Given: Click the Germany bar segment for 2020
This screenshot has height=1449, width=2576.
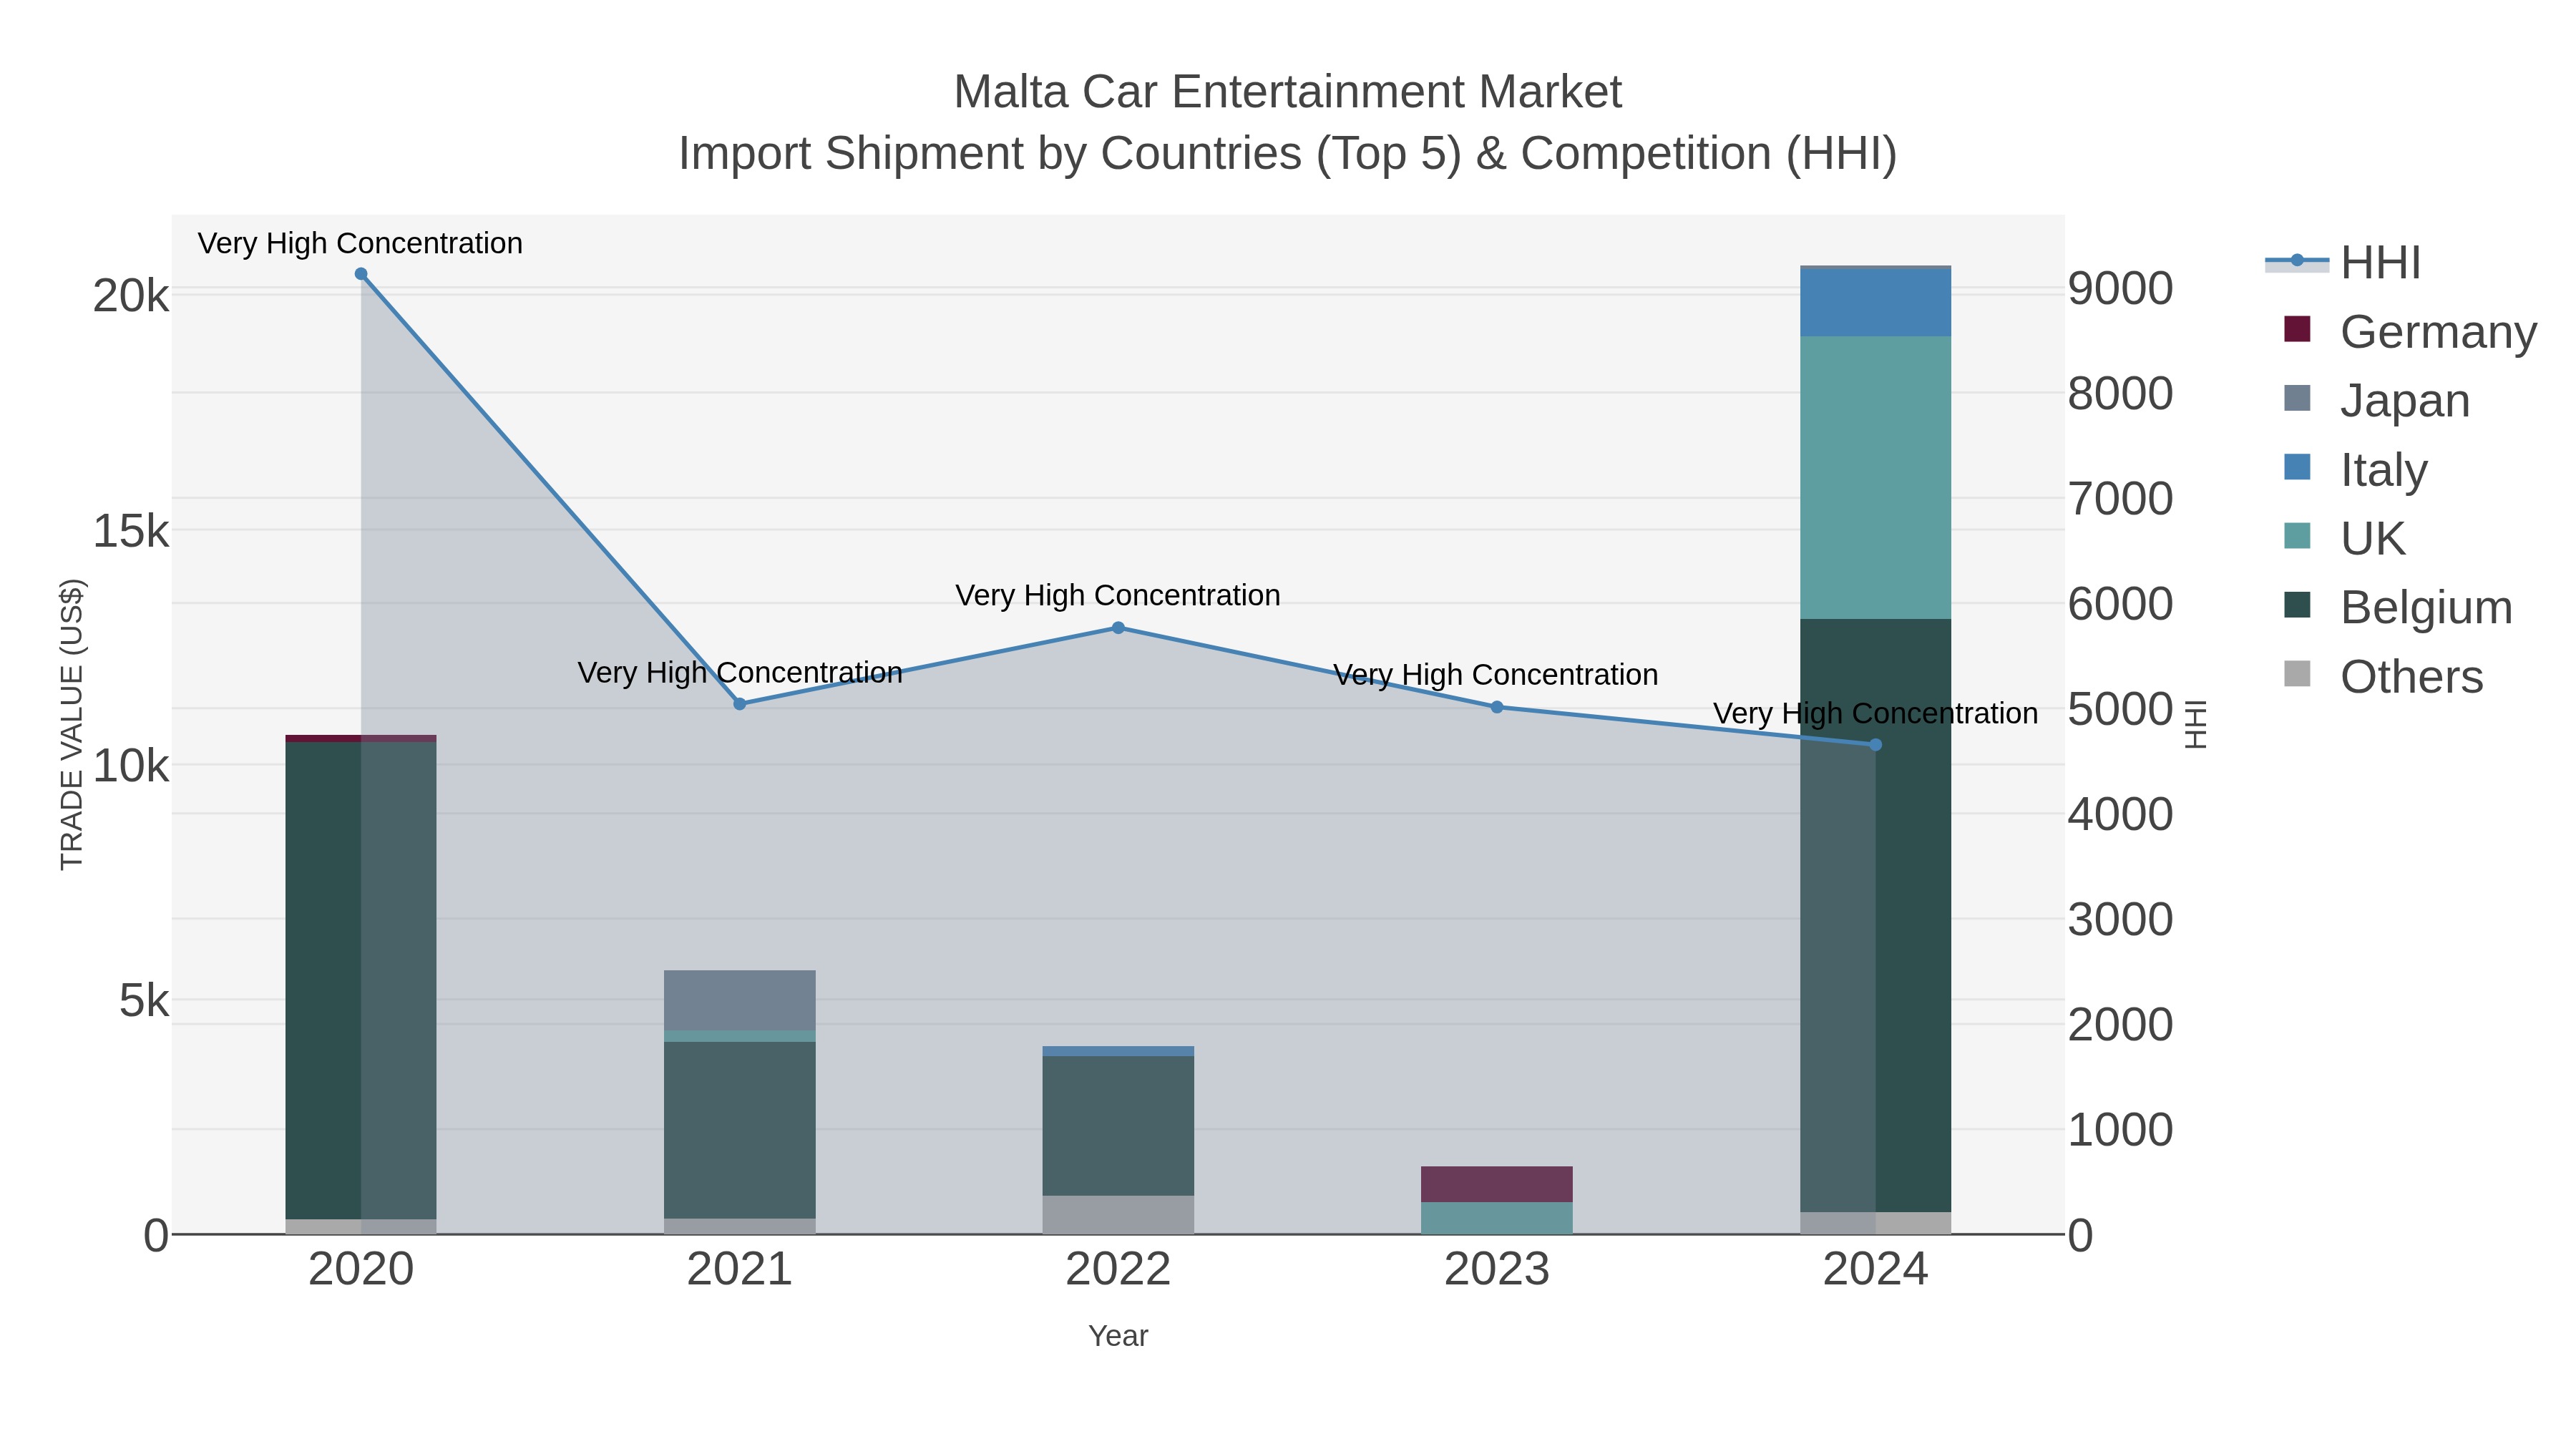Looking at the screenshot, I should click(361, 738).
